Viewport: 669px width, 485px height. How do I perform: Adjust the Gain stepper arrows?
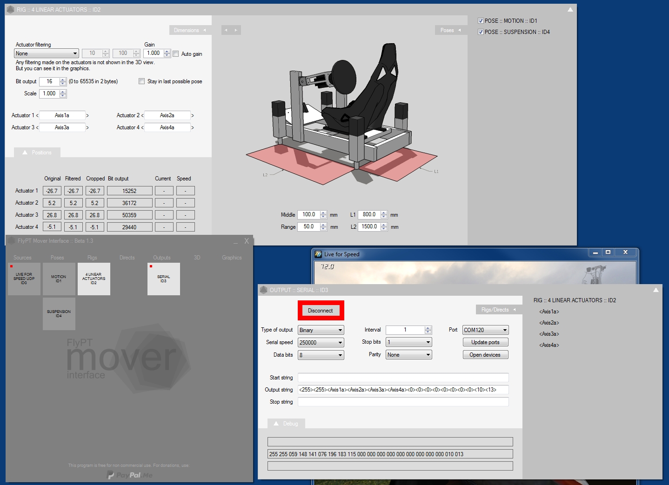(x=167, y=53)
